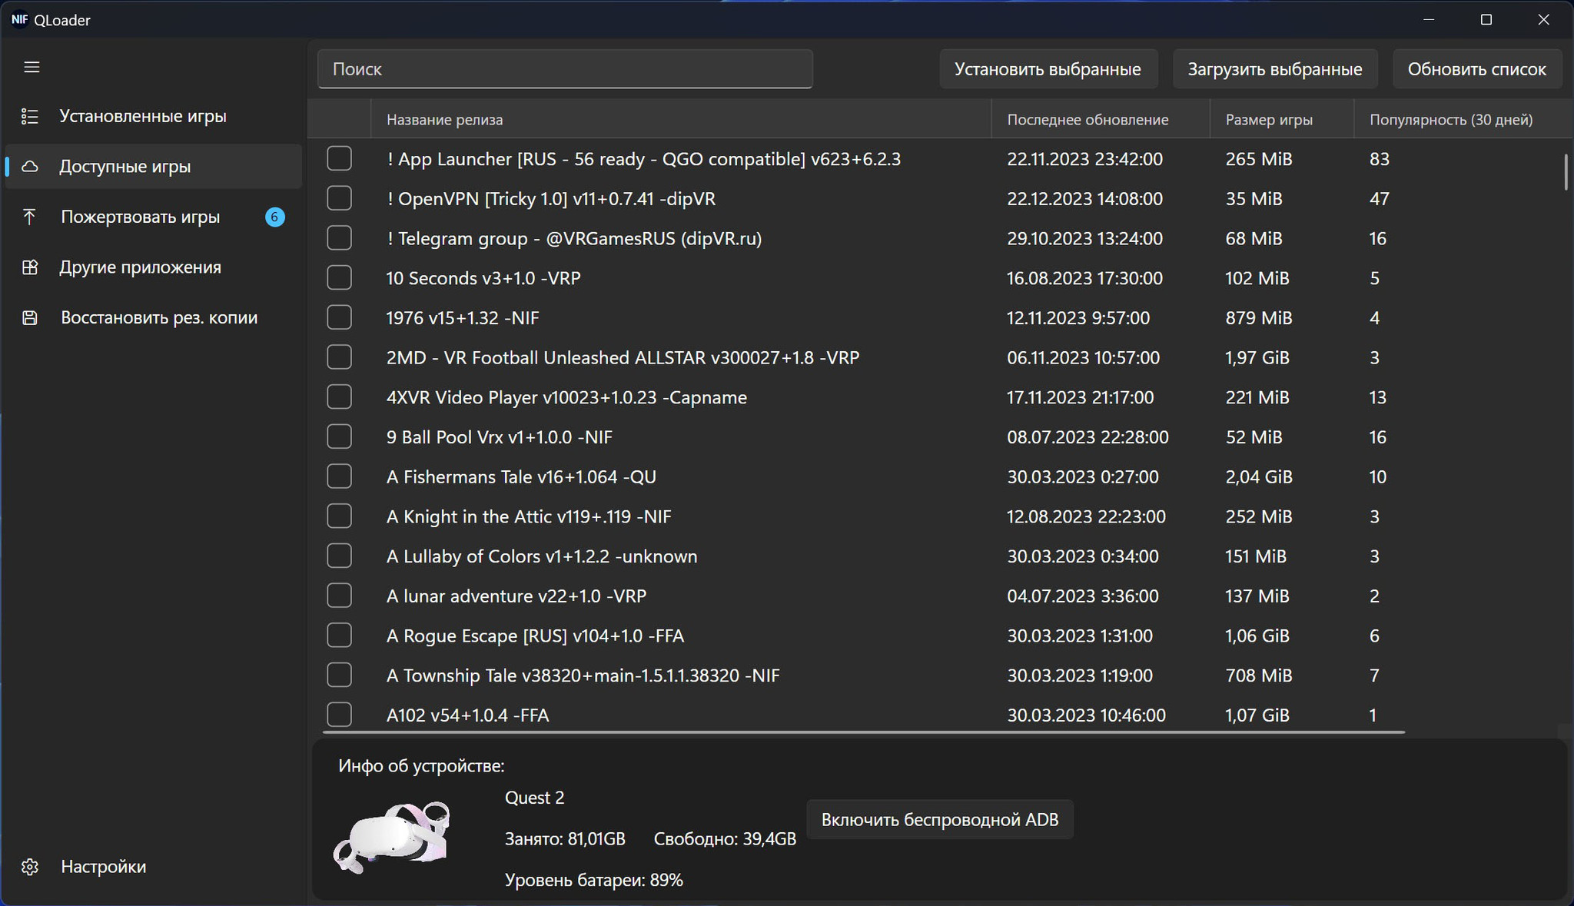
Task: Toggle the hamburger navigation menu
Action: pyautogui.click(x=32, y=68)
